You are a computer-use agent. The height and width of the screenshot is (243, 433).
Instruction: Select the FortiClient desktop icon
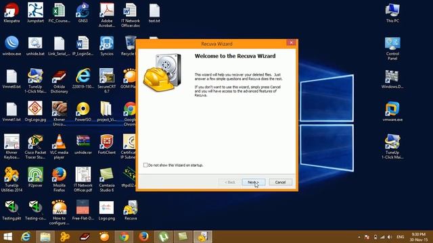107,144
